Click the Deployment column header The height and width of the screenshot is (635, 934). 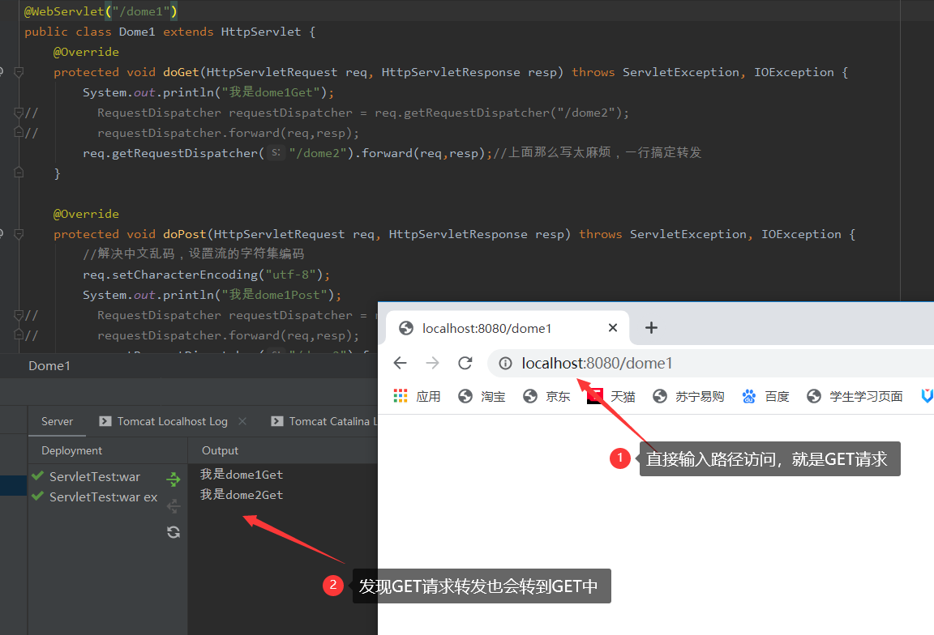71,450
